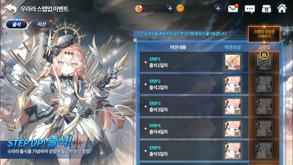This screenshot has height=165, width=293.
Task: Open the shop store icon
Action: click(x=266, y=9)
